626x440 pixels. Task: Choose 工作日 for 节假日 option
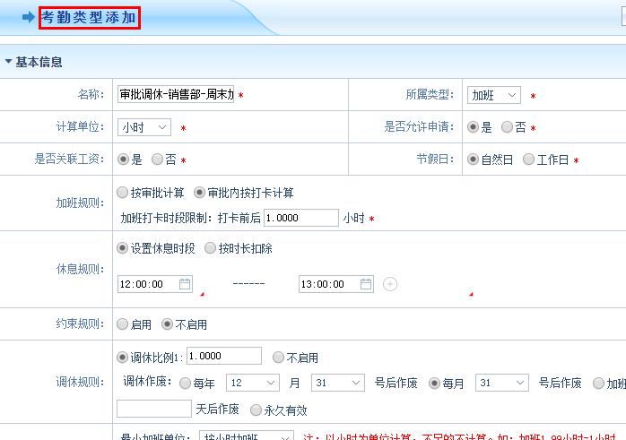coord(529,160)
